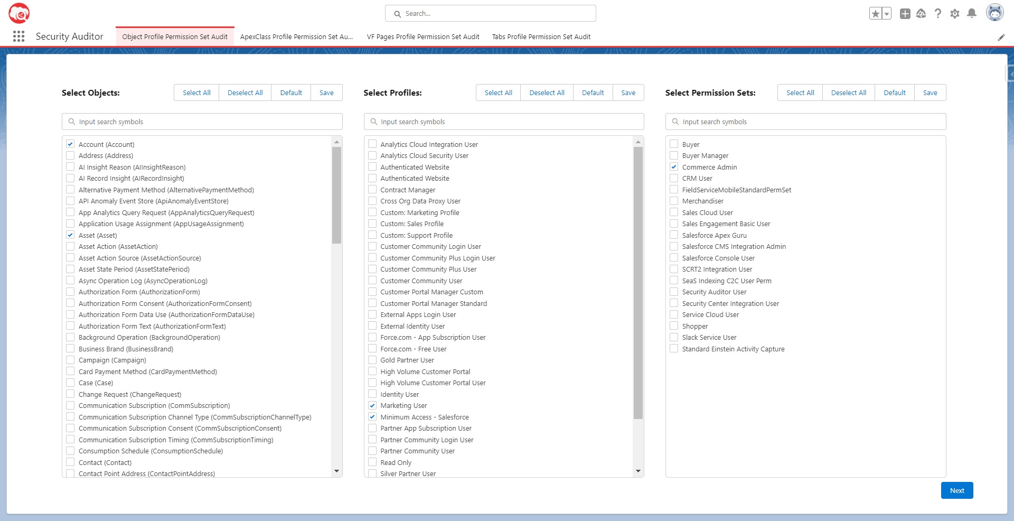
Task: Click the Objects list scroll-down arrow
Action: click(x=336, y=471)
